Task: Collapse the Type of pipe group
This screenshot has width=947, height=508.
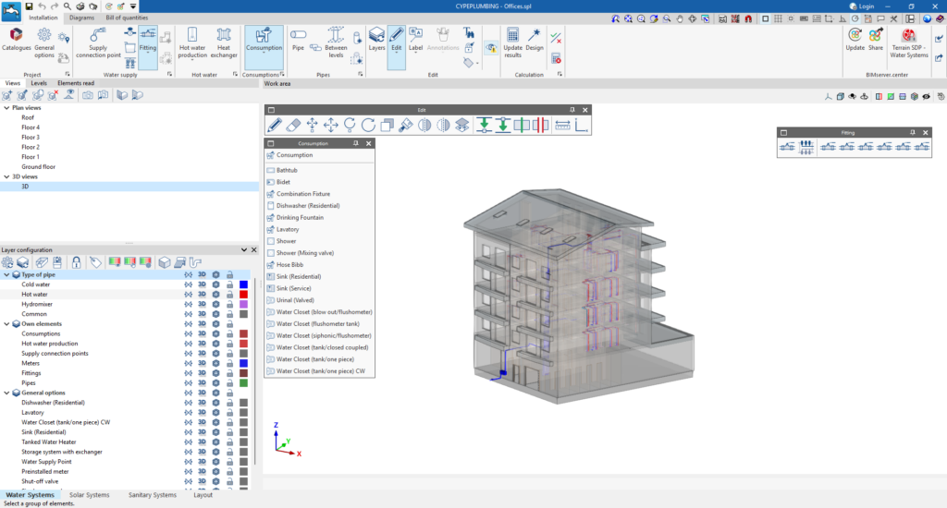Action: pos(6,274)
